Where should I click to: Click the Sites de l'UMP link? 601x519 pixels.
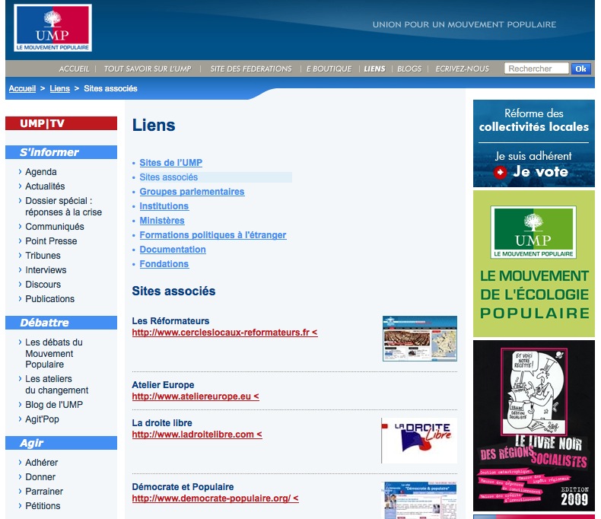171,163
